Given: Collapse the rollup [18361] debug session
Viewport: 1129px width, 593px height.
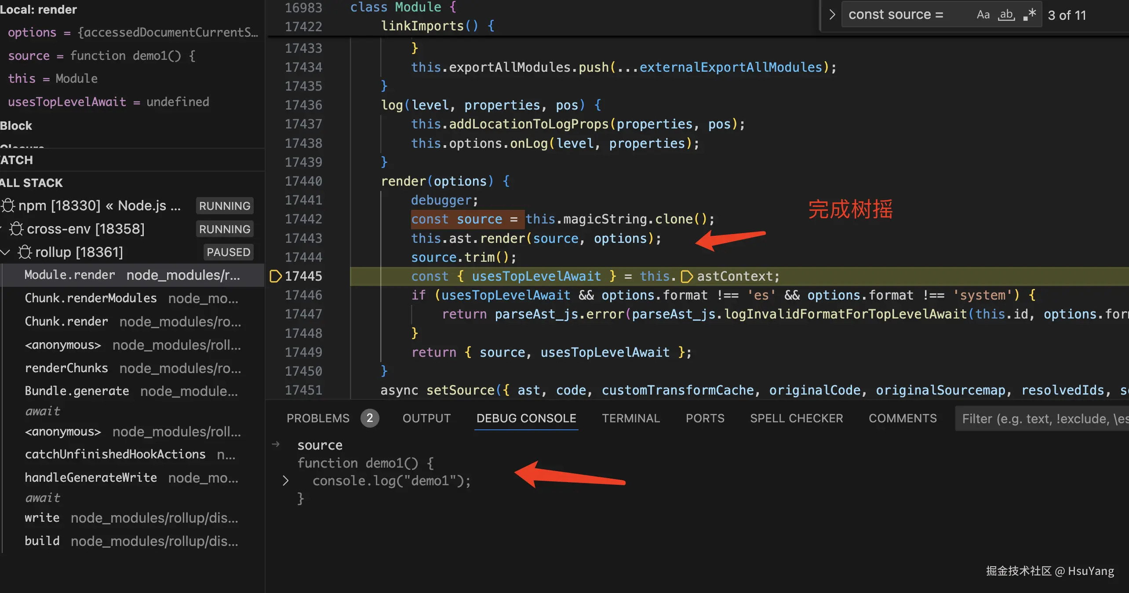Looking at the screenshot, I should (5, 252).
